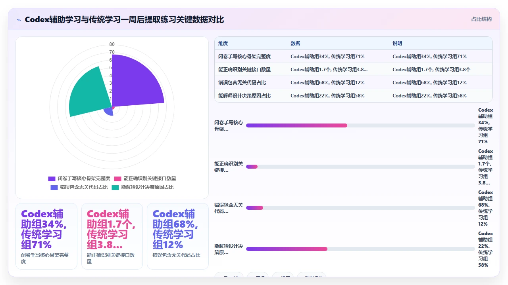Click the 能正确识别关键接 progress bar

point(360,167)
